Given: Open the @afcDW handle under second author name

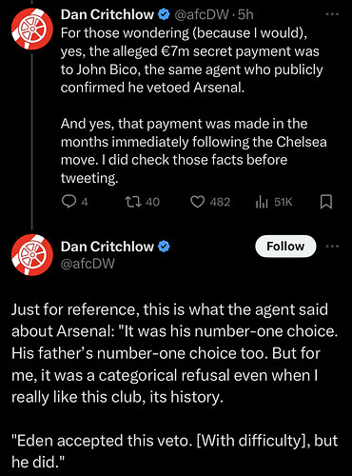Looking at the screenshot, I should [x=88, y=264].
